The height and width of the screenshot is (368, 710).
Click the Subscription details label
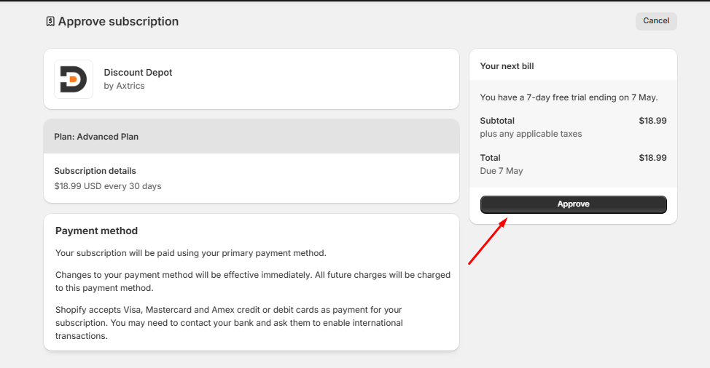pyautogui.click(x=95, y=171)
